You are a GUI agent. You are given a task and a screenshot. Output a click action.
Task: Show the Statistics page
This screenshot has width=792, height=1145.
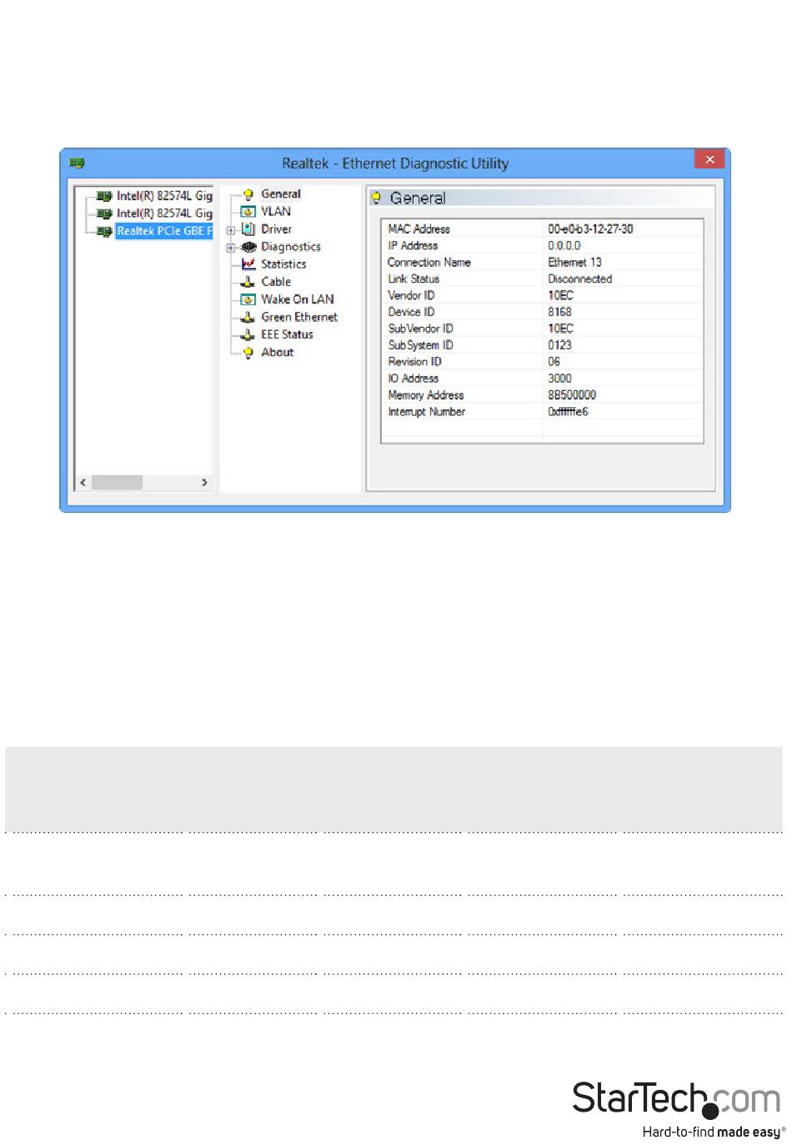(x=283, y=264)
